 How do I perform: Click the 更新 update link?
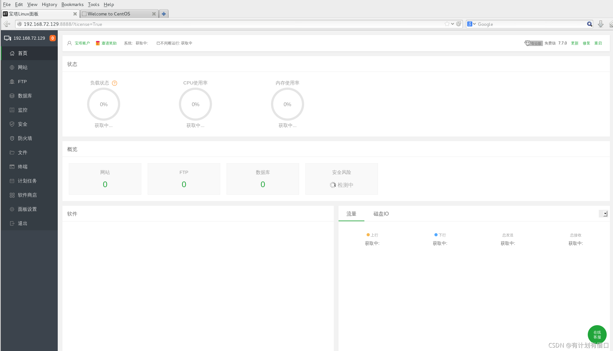click(575, 43)
